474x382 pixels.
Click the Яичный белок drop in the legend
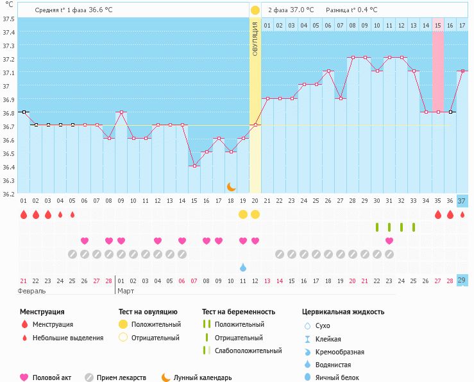point(308,378)
